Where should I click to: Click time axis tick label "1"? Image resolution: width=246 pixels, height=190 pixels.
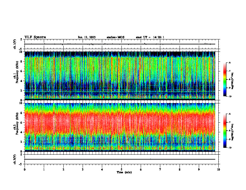(x=44, y=170)
